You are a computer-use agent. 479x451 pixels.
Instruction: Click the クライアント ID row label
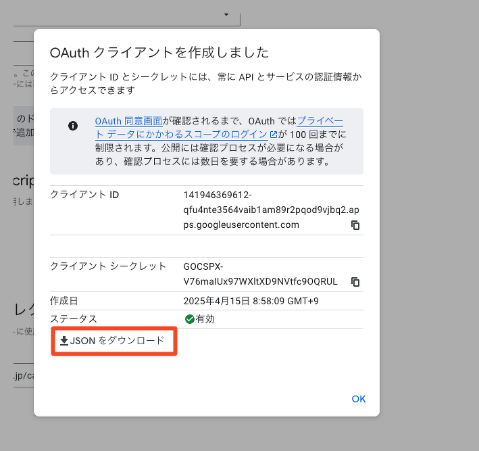84,195
